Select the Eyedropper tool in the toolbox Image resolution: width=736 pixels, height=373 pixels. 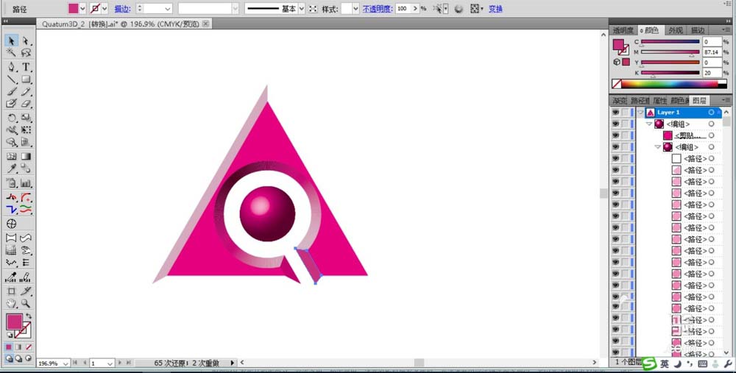[x=12, y=169]
